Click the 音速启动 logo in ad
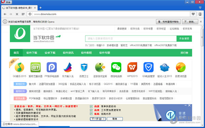 coord(170,115)
